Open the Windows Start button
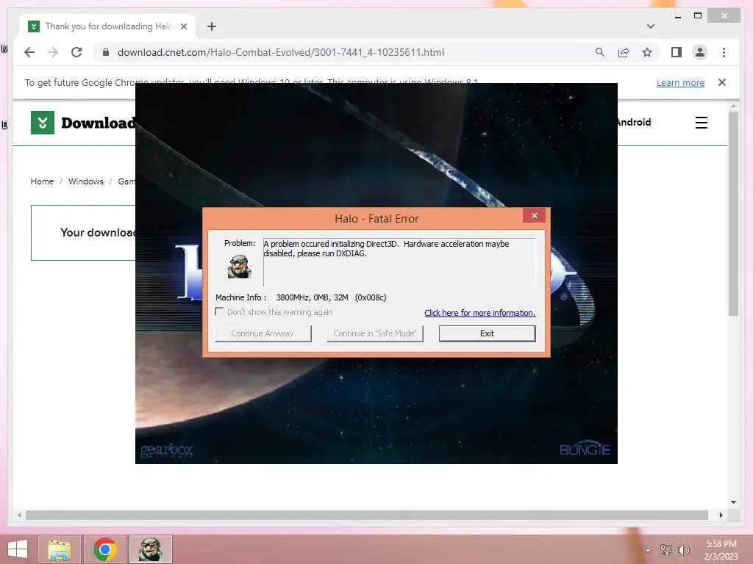 [18, 549]
